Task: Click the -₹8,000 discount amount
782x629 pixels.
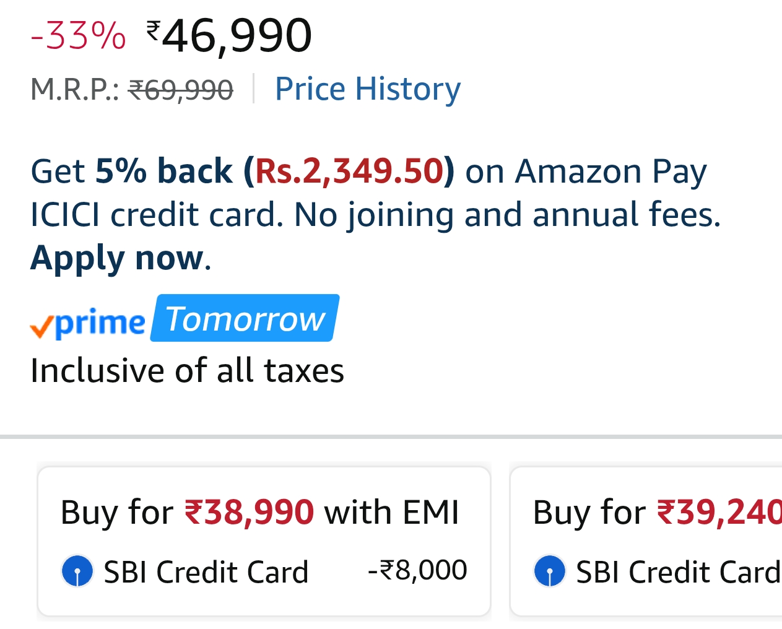Action: [417, 570]
